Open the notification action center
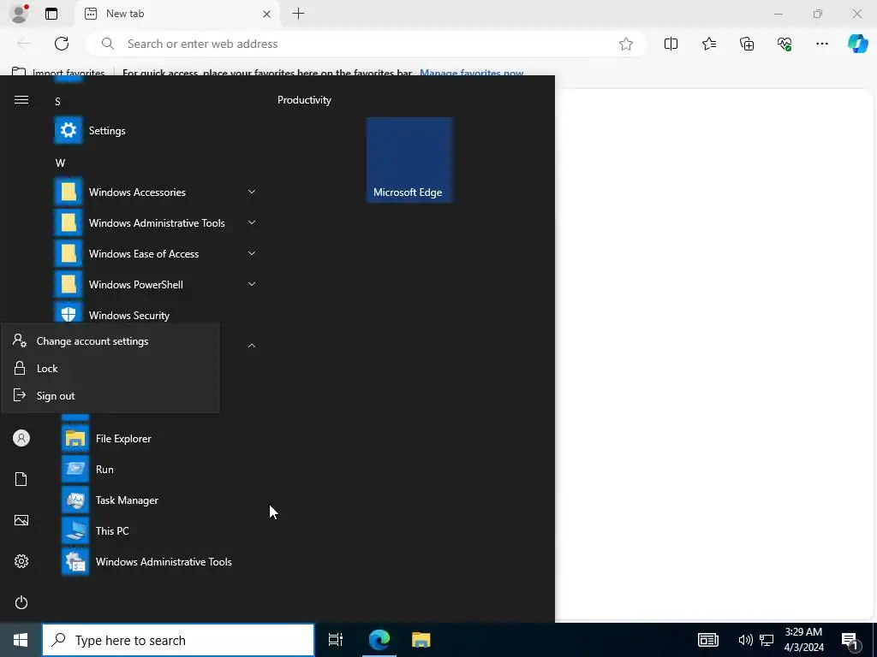This screenshot has height=657, width=877. 850,640
